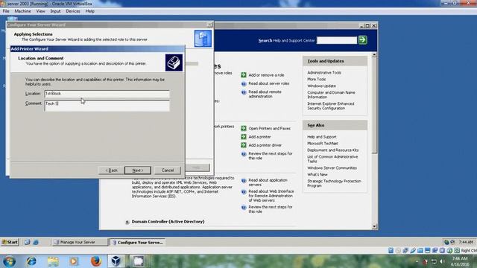Open the Input menu
This screenshot has width=477, height=268.
[x=55, y=11]
